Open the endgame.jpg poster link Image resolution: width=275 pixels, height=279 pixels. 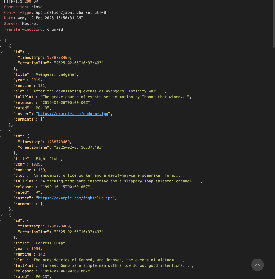73,114
